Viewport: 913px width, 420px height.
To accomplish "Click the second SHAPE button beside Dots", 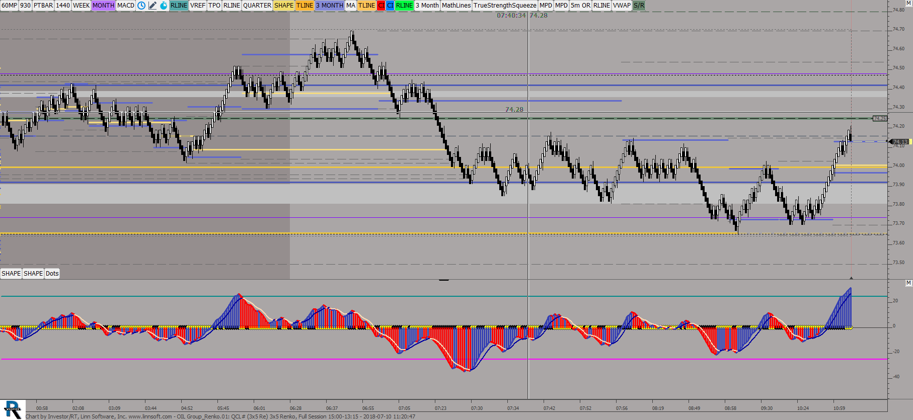I will click(x=33, y=274).
